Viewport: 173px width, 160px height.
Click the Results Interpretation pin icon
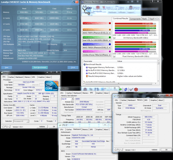tap(87, 76)
